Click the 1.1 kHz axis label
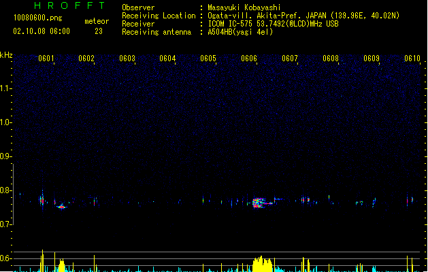The height and width of the screenshot is (272, 428). pos(5,88)
